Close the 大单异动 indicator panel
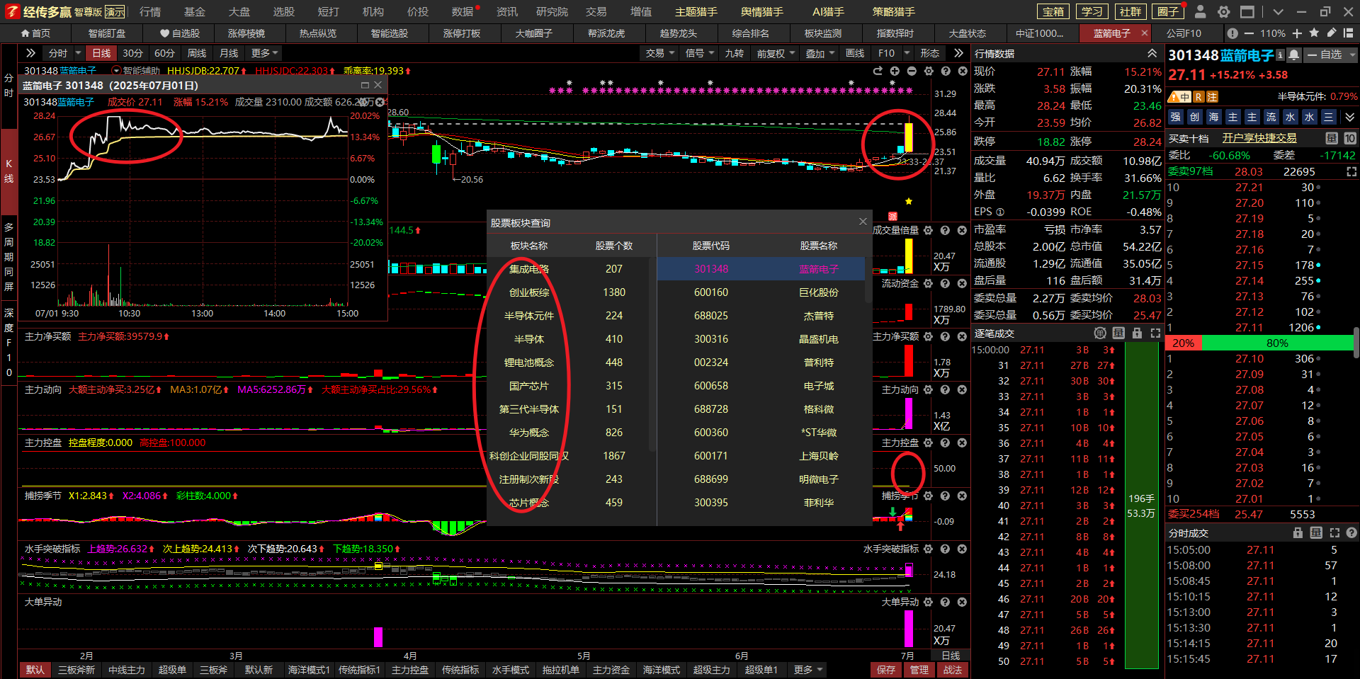 tap(962, 602)
